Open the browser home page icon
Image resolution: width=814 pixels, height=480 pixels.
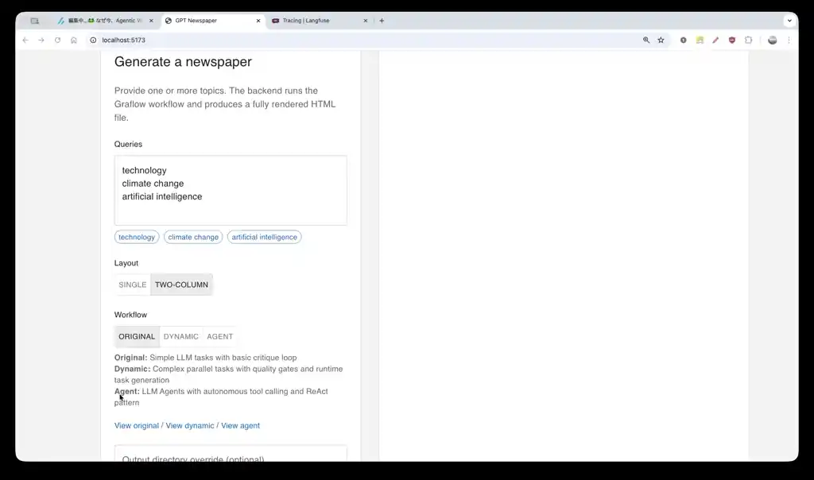coord(74,40)
